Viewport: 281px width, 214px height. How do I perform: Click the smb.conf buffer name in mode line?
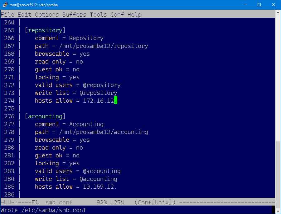point(59,202)
